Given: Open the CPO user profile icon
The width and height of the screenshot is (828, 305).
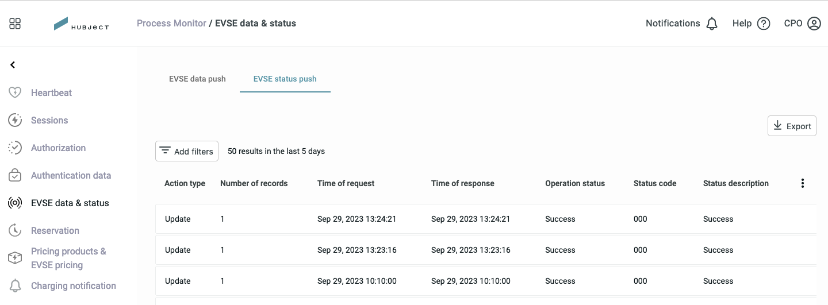Looking at the screenshot, I should click(814, 24).
